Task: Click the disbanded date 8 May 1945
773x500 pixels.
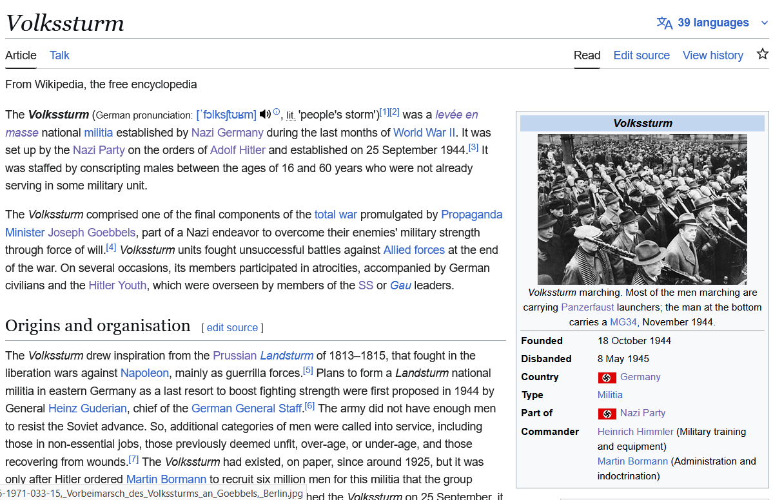Action: coord(623,359)
